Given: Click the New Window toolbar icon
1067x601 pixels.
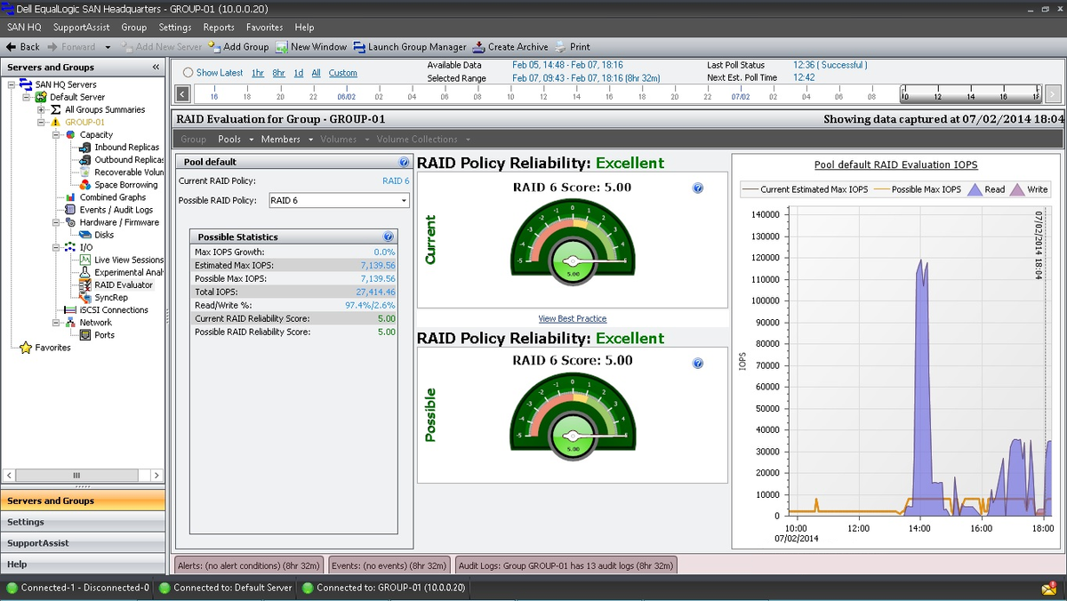Looking at the screenshot, I should 282,47.
